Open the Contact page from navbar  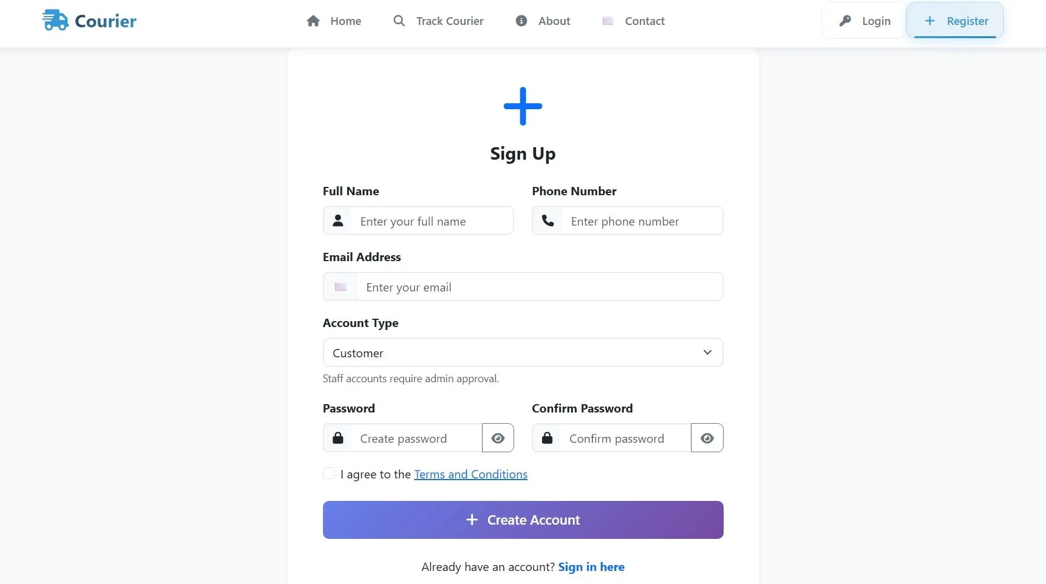click(x=644, y=21)
